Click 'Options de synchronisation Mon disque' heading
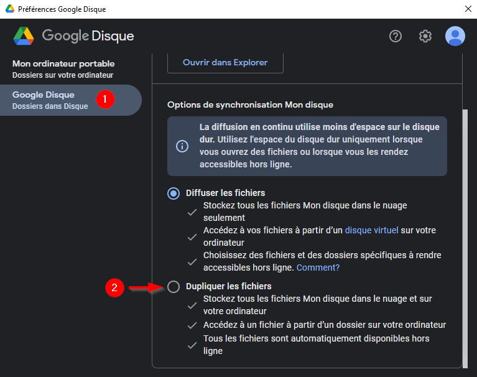The width and height of the screenshot is (477, 377). (x=250, y=105)
